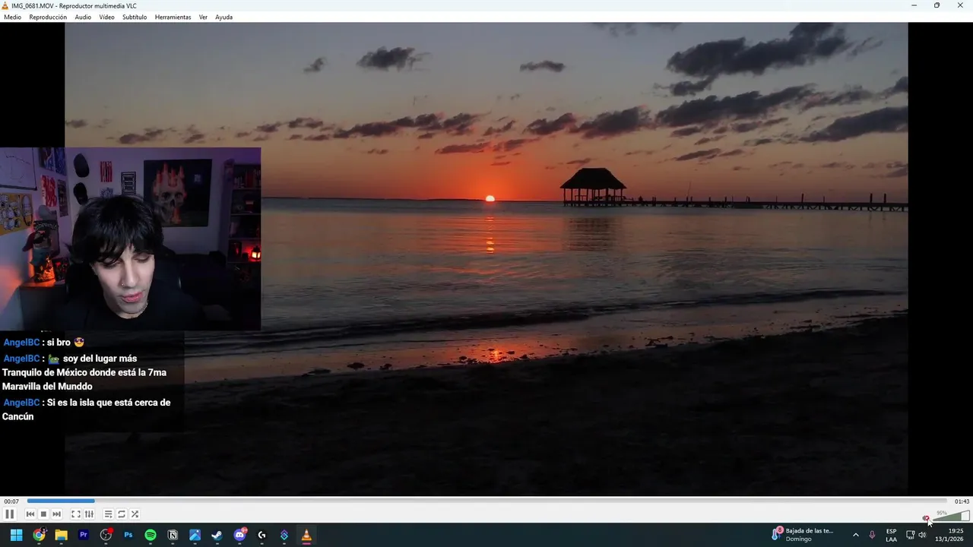Click the IMG_0681.MOV window title

click(74, 5)
